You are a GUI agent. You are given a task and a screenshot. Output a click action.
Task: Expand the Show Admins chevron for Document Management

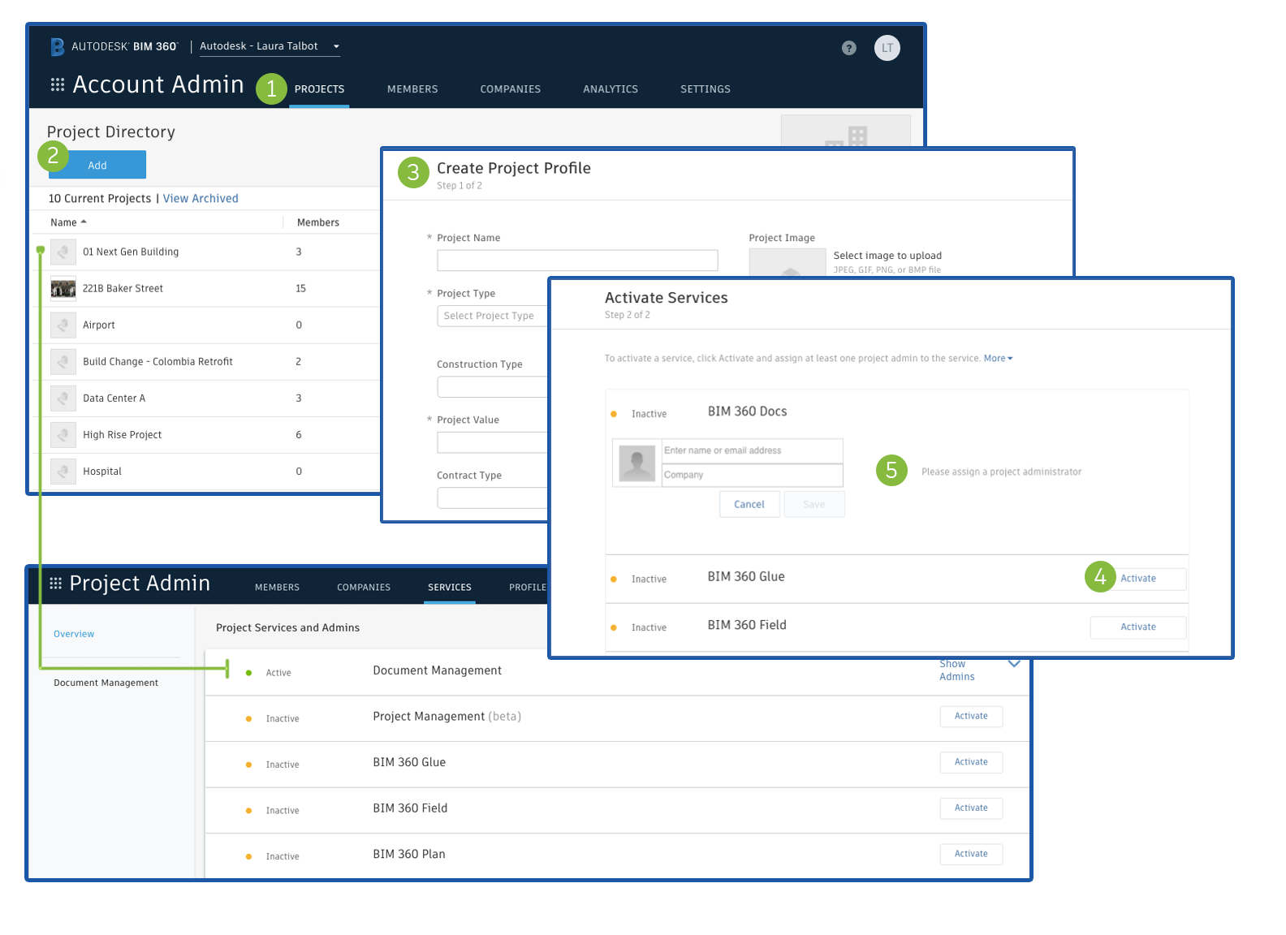click(x=1014, y=664)
